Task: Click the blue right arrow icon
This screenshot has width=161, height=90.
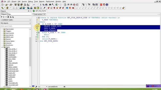Action: point(67,8)
